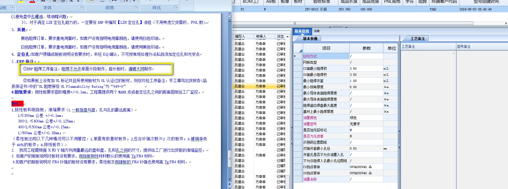This screenshot has height=189, width=508.
Task: Select the 丝印方式 parameter row
Action: (346, 56)
